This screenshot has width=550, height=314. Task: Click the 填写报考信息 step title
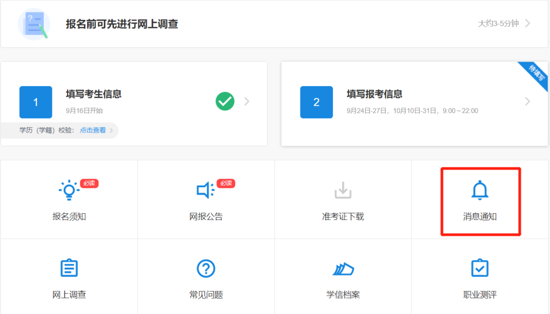375,94
